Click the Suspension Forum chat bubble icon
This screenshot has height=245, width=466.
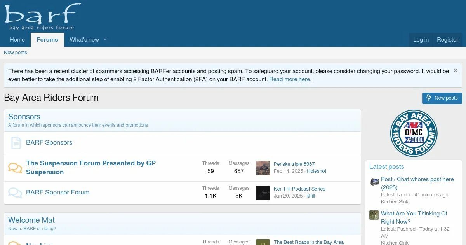point(15,168)
